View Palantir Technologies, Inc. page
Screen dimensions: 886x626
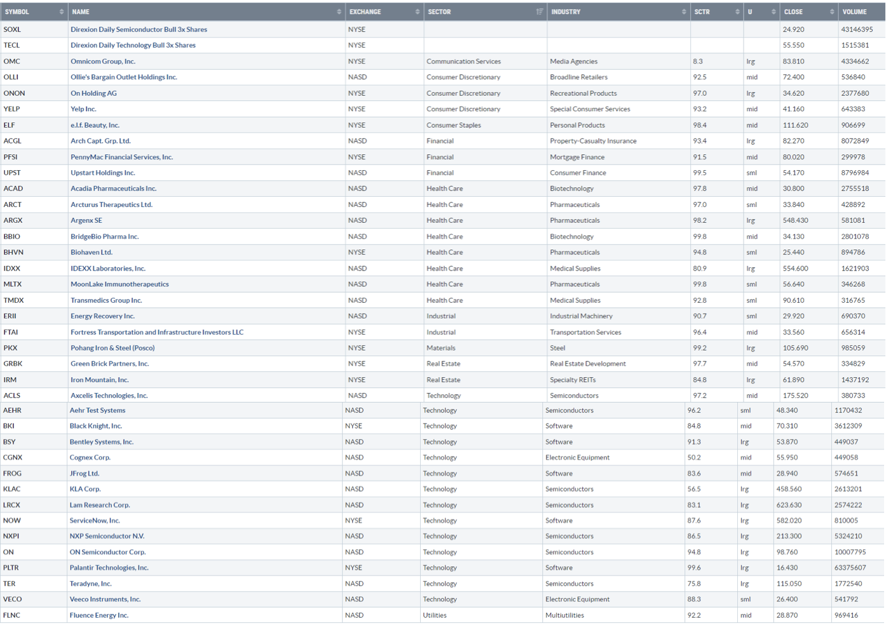(109, 568)
